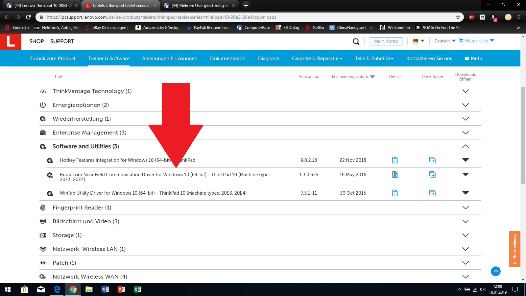Bookmark this page with the star icon
526x296 pixels.
tap(458, 17)
